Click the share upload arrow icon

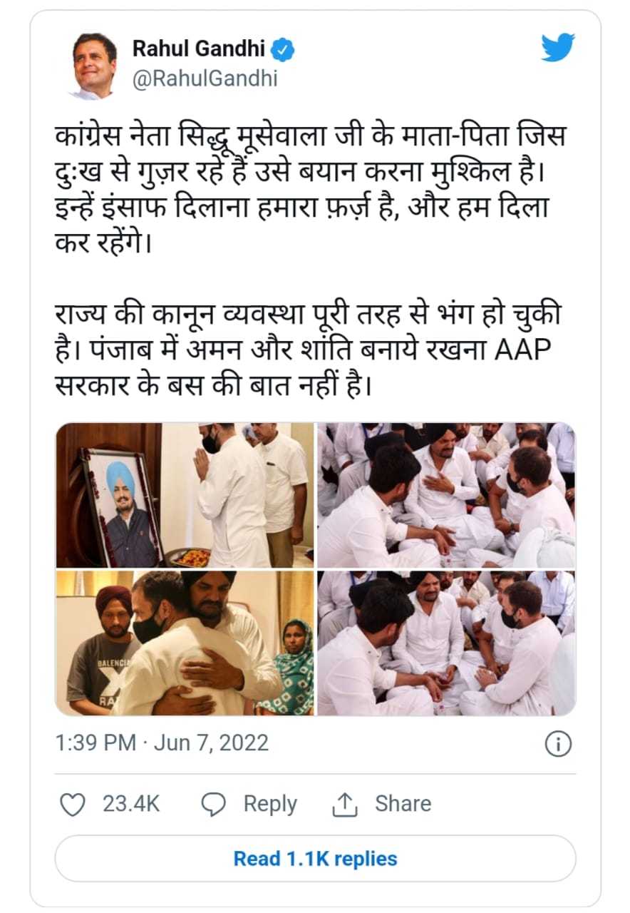tap(344, 805)
